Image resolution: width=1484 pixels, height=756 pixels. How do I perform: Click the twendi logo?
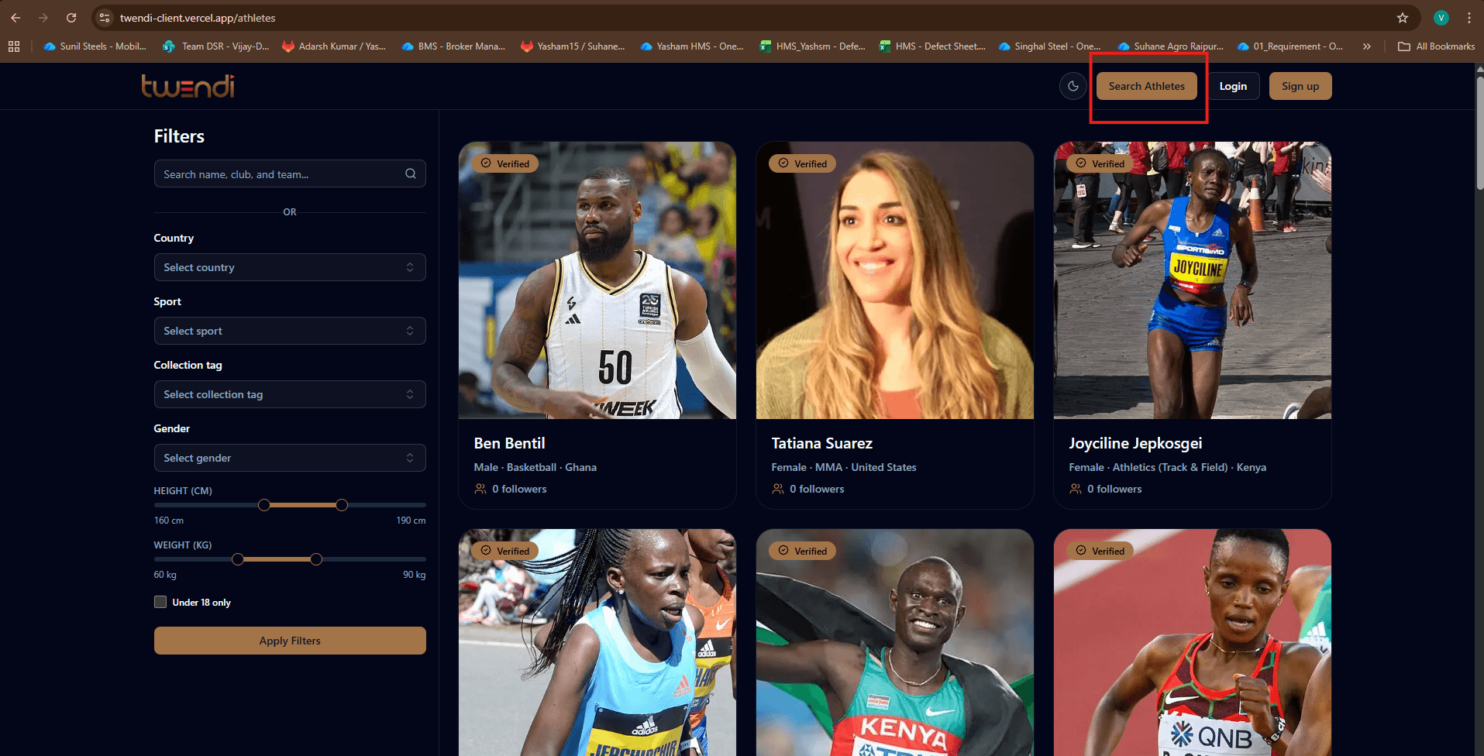(188, 86)
